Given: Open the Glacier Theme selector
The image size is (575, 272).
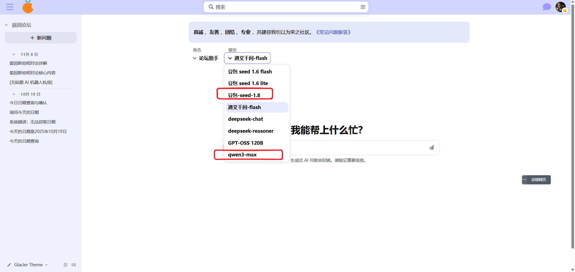Looking at the screenshot, I should point(28,265).
